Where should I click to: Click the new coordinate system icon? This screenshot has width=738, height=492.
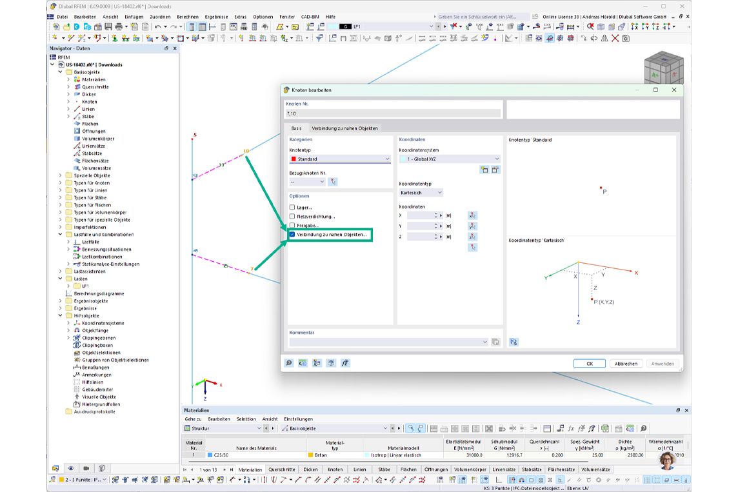pyautogui.click(x=484, y=170)
